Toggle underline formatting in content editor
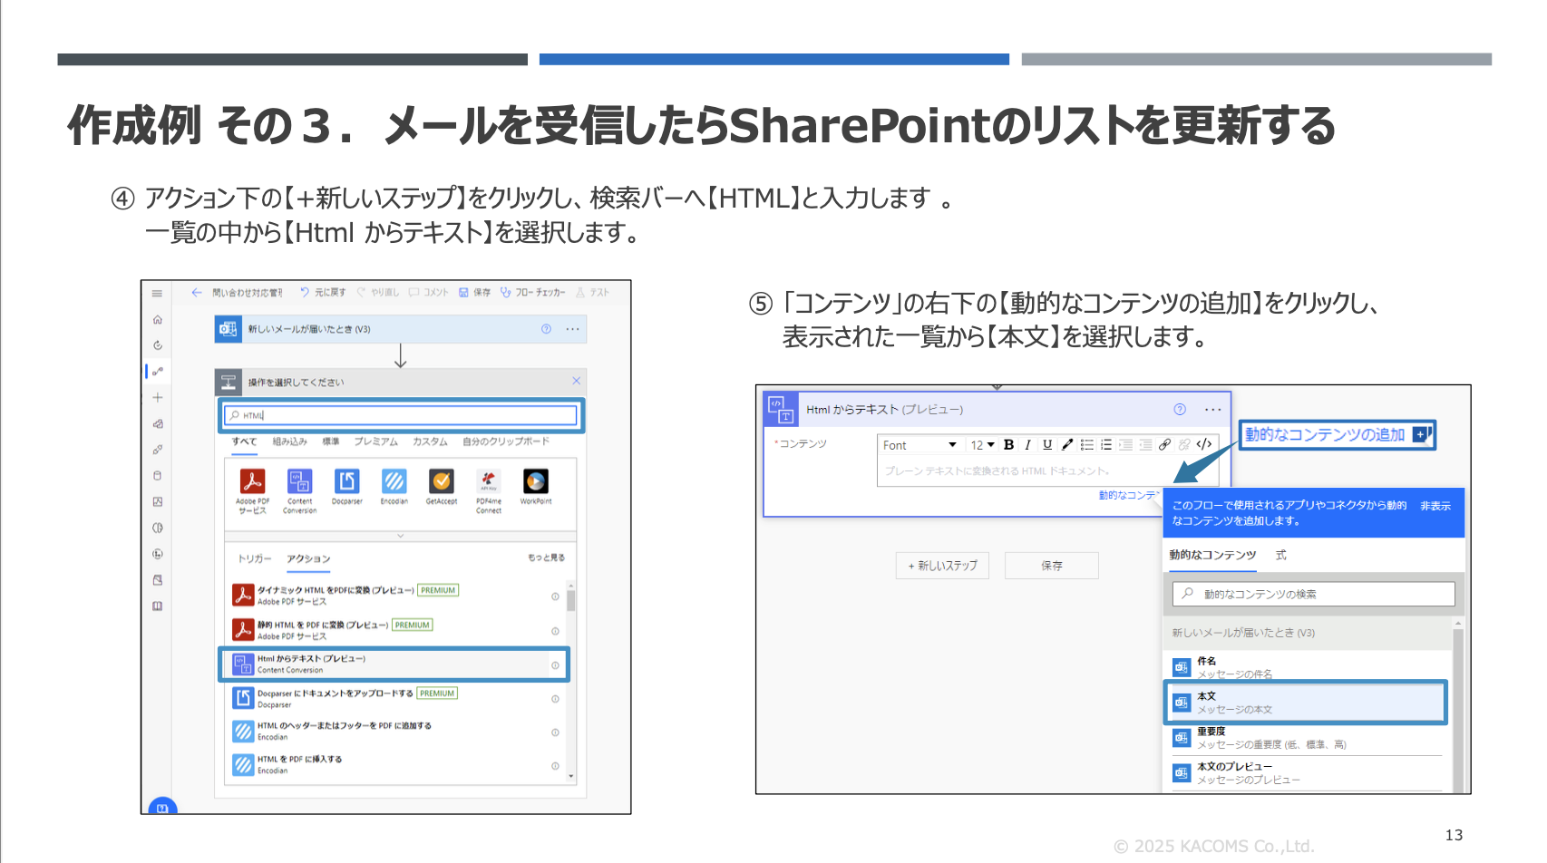The height and width of the screenshot is (863, 1547). tap(1047, 444)
